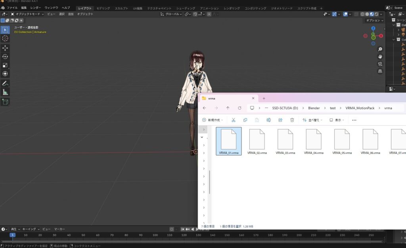Viewport: 406px width, 248px height.
Task: Select the Rotate tool in the toolbar
Action: (5, 57)
